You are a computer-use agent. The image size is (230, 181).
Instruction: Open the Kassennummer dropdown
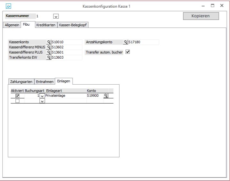56,16
